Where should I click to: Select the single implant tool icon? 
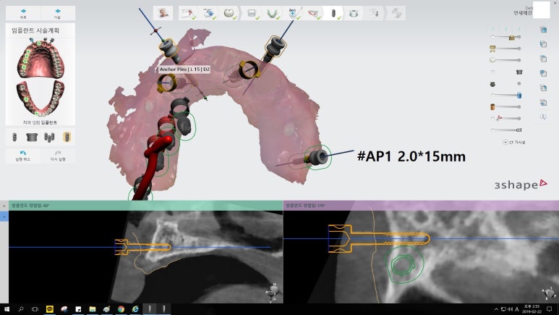pos(14,136)
